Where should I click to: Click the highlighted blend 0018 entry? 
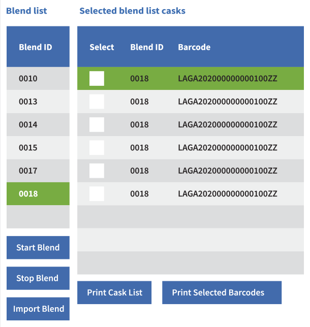coord(38,194)
